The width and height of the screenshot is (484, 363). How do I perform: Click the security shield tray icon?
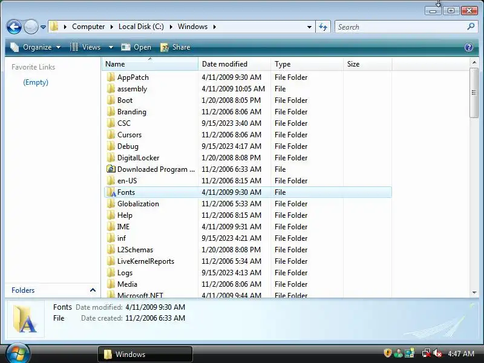387,353
